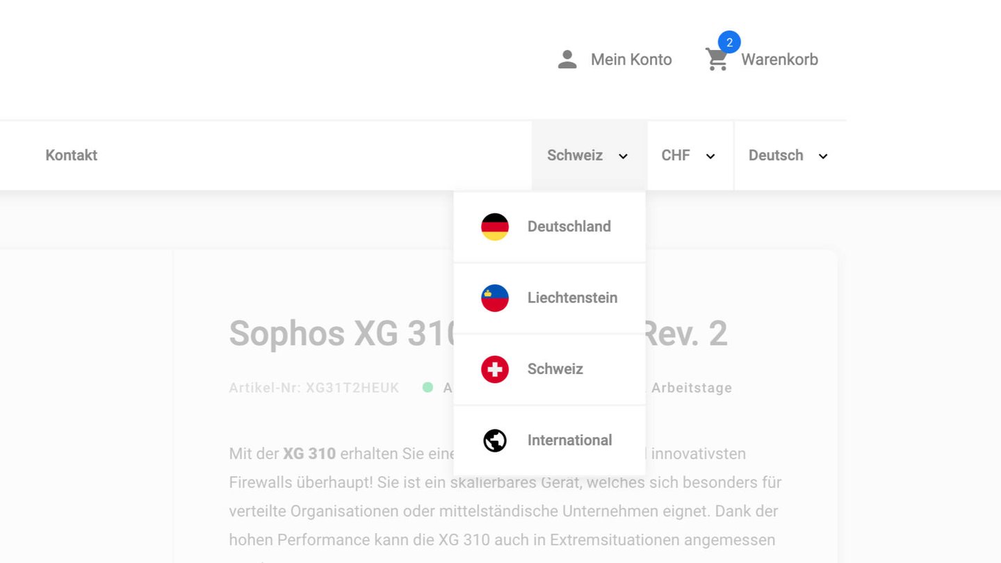The image size is (1001, 563).
Task: Click the user account person icon
Action: pyautogui.click(x=567, y=60)
